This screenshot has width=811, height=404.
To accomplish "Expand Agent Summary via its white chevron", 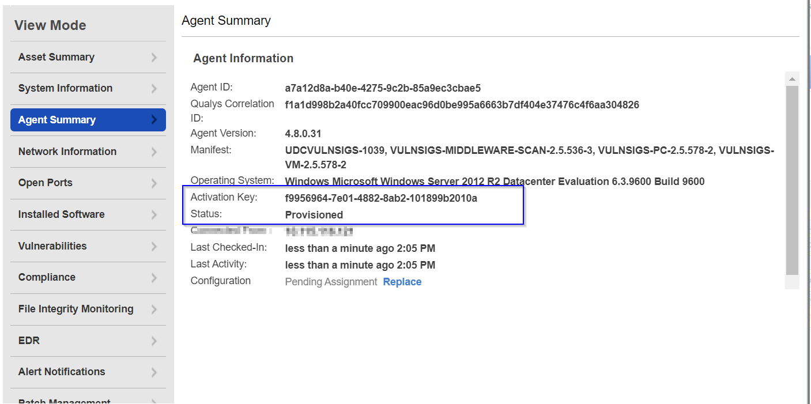I will click(x=154, y=120).
